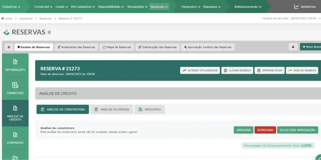Click Sair da Reserva button
Image resolution: width=321 pixels, height=160 pixels.
[302, 70]
